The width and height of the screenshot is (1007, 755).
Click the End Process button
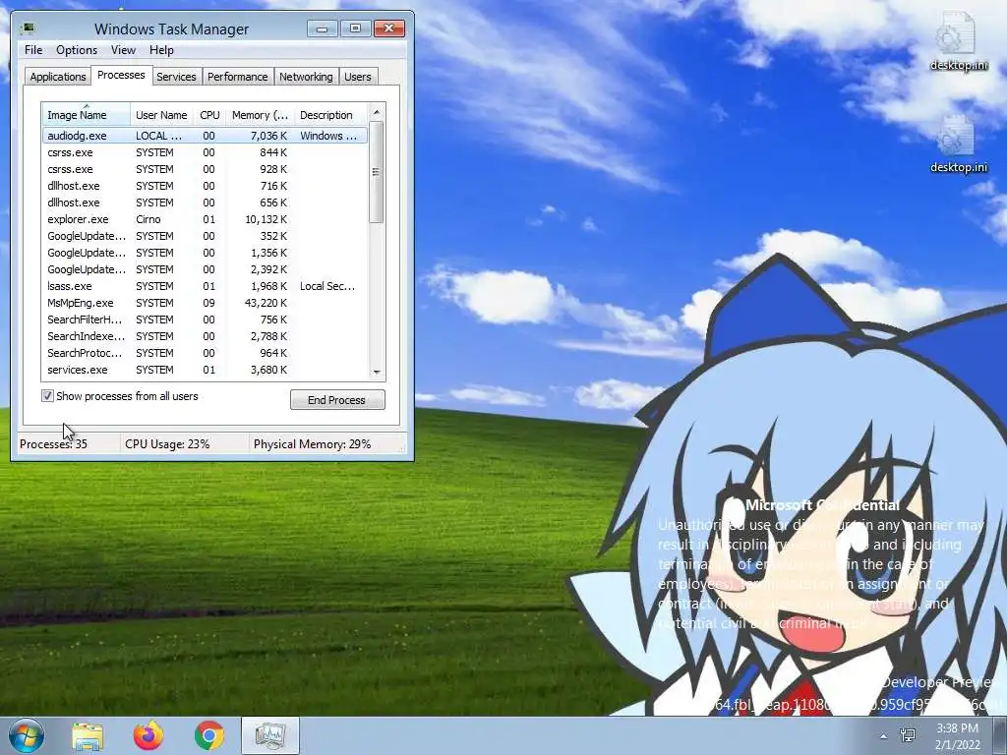(x=337, y=400)
